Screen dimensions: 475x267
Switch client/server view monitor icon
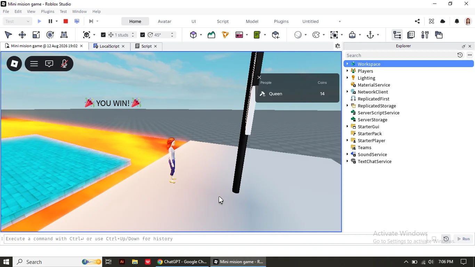pyautogui.click(x=77, y=21)
